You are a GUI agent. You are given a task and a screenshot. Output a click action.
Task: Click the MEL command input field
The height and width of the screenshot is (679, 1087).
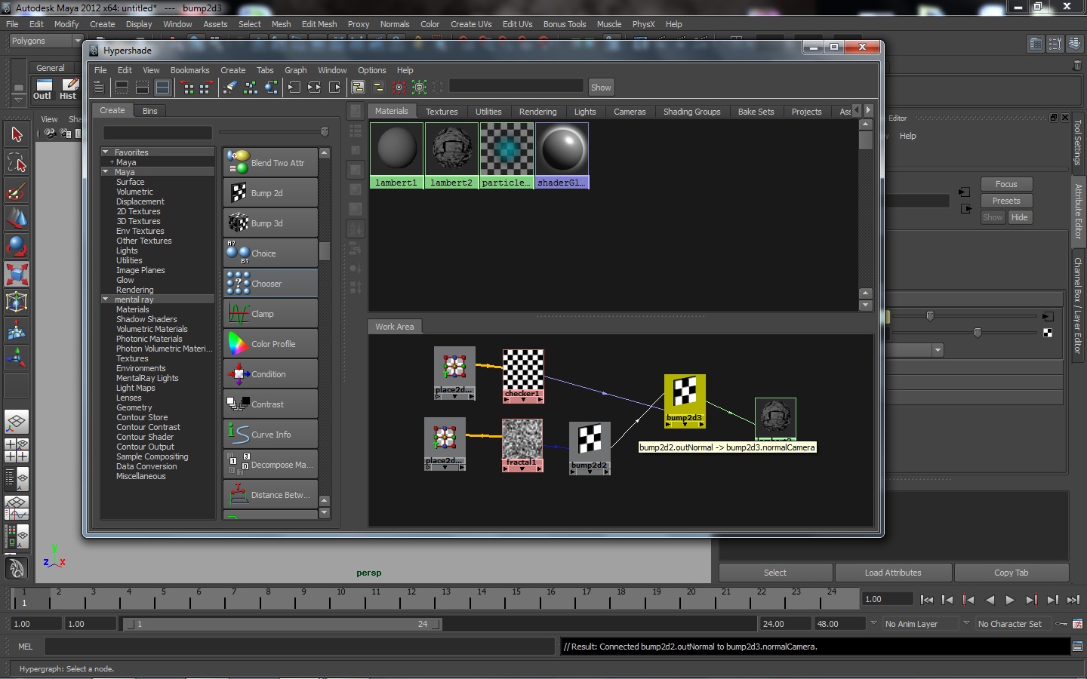pos(300,647)
